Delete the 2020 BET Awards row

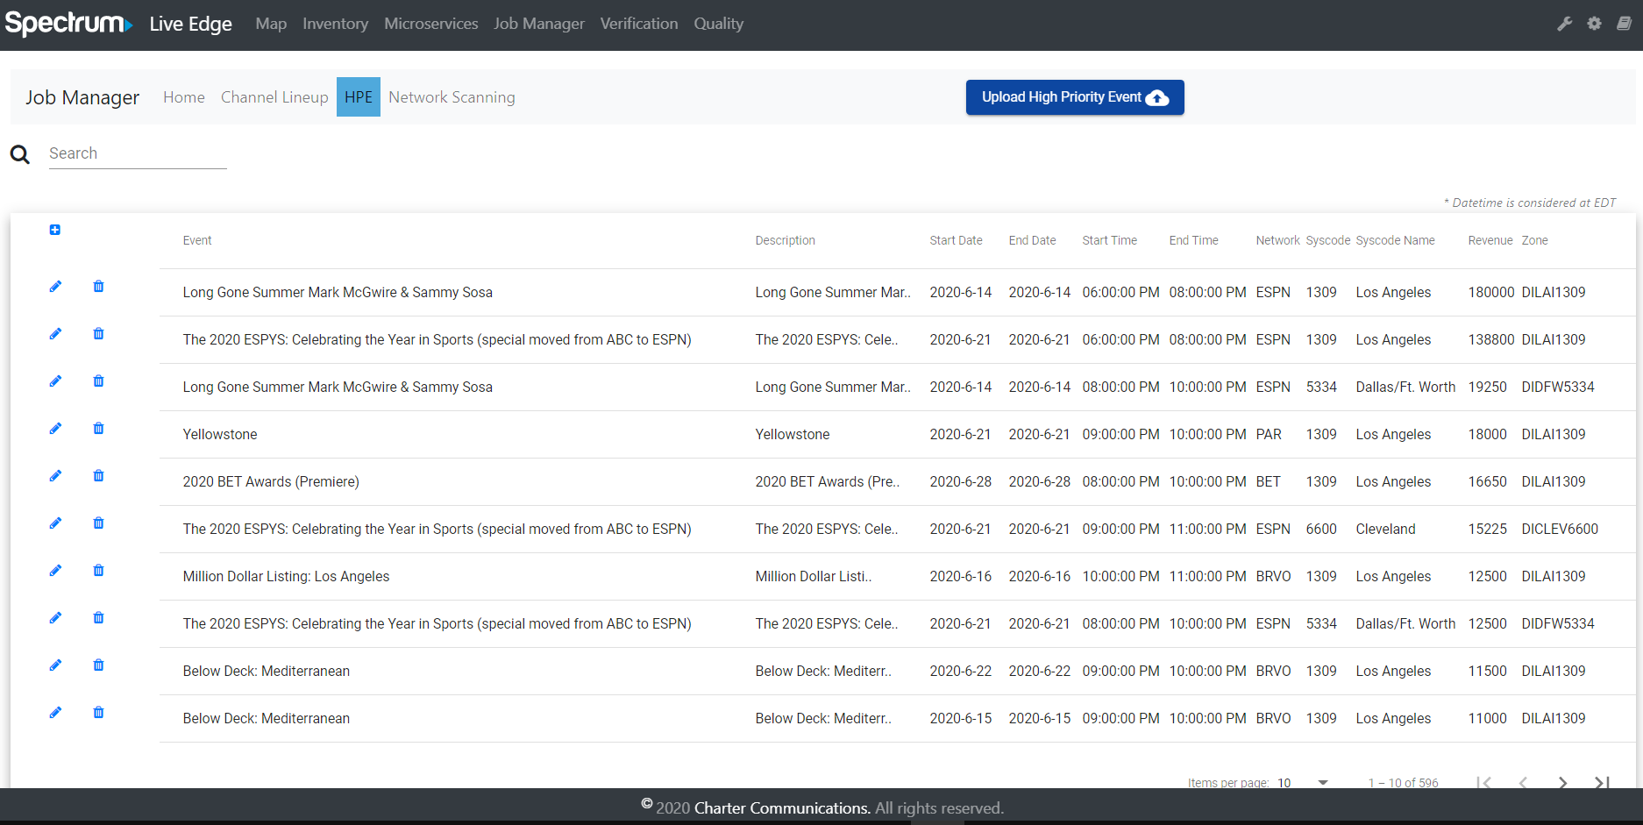[x=98, y=476]
